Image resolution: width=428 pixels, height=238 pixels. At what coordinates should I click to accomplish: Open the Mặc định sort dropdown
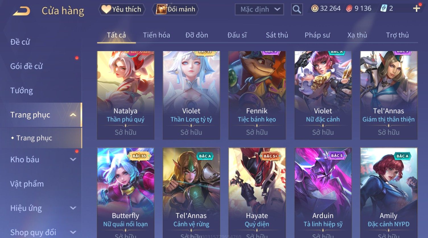pyautogui.click(x=259, y=9)
